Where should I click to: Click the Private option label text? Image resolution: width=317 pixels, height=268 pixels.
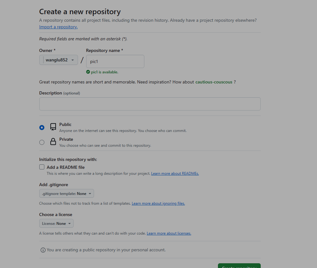coord(66,139)
